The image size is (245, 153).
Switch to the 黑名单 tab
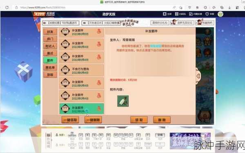pos(50,67)
